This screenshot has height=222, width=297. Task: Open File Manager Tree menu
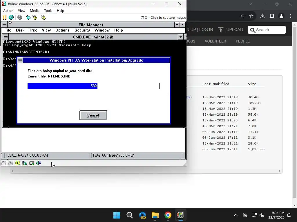click(x=33, y=30)
